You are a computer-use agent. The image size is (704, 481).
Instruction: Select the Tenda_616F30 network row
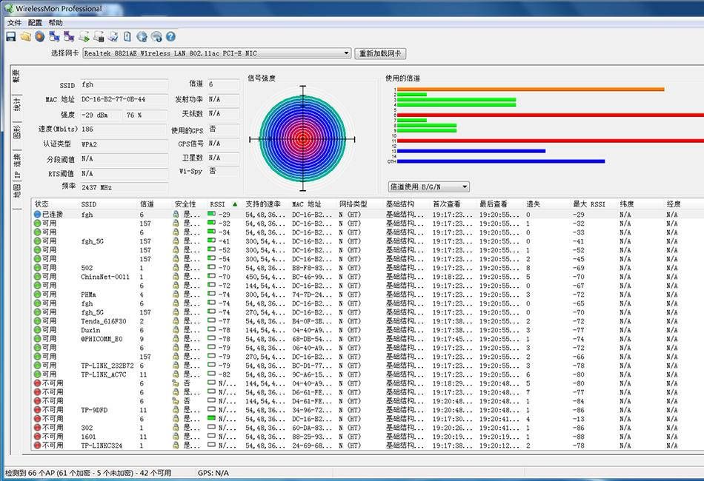tap(104, 321)
